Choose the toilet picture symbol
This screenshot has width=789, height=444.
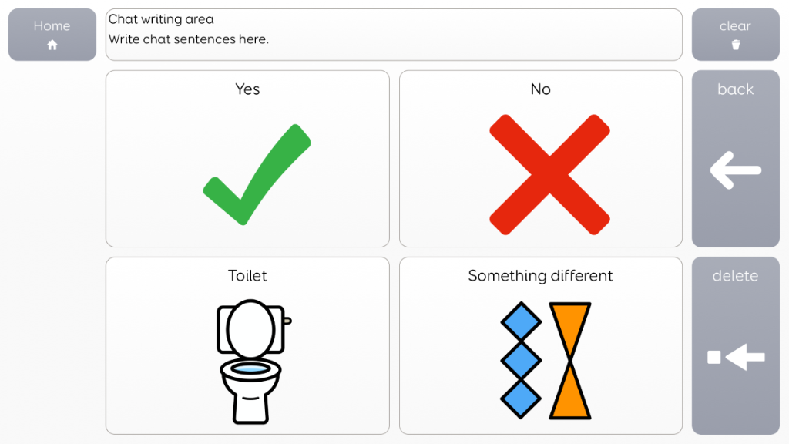coord(253,362)
